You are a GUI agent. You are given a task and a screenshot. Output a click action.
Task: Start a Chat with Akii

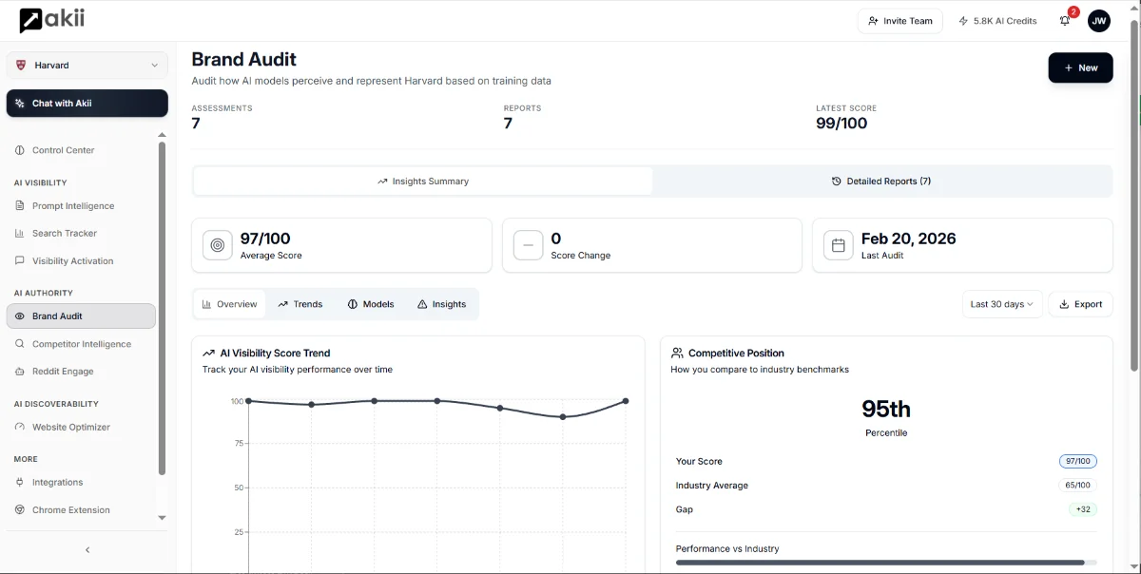(x=87, y=103)
